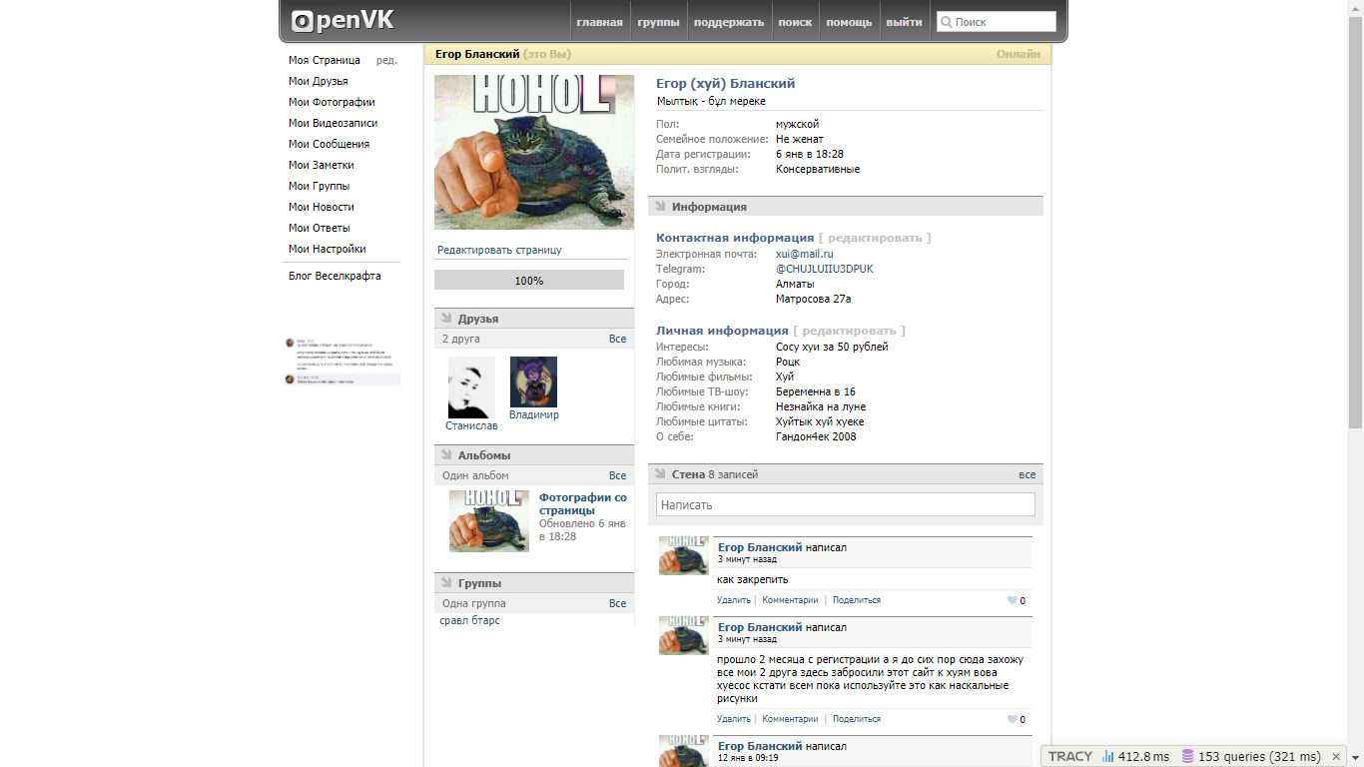
Task: Click the arrow icon beside Информация header
Action: pyautogui.click(x=660, y=206)
